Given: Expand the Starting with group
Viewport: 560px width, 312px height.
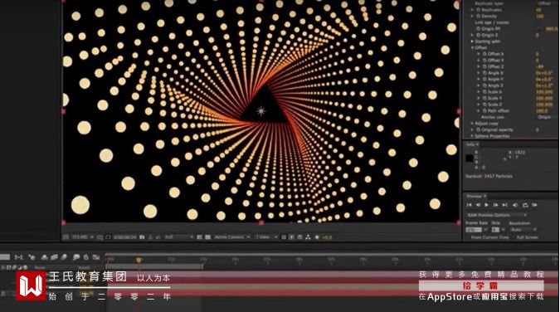Looking at the screenshot, I should 473,41.
